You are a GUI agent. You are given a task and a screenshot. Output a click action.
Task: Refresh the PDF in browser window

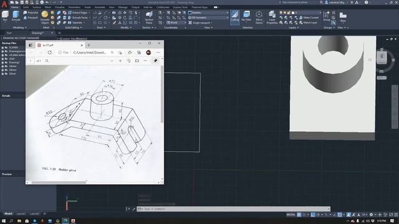[x=50, y=52]
